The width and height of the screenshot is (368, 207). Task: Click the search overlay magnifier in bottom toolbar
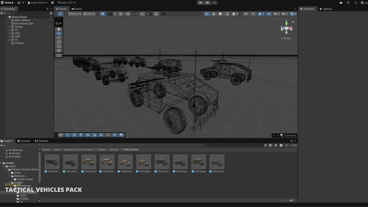(108, 135)
